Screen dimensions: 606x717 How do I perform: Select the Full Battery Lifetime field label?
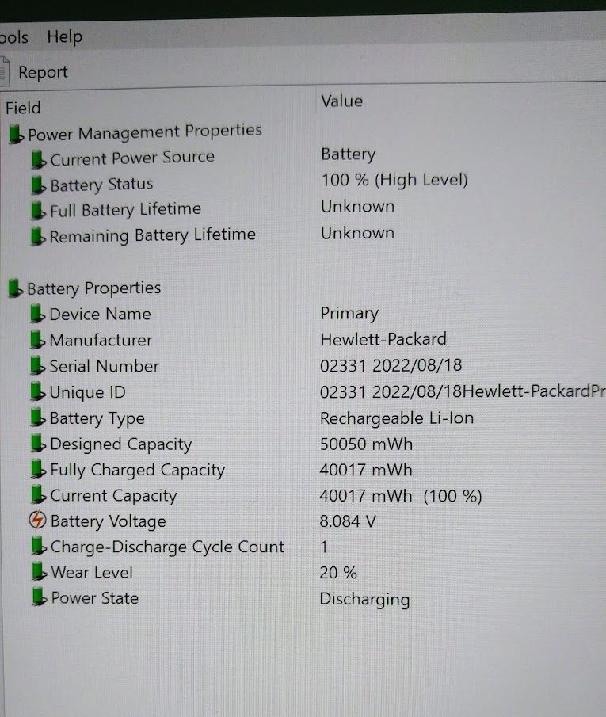coord(125,210)
